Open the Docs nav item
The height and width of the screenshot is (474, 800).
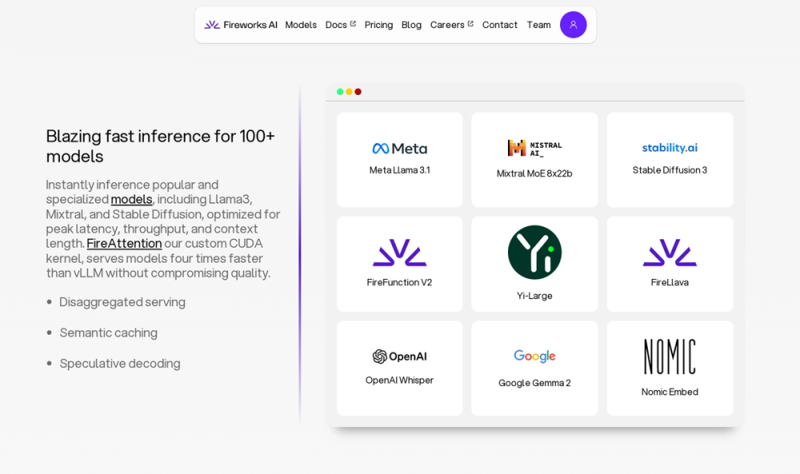(x=336, y=25)
